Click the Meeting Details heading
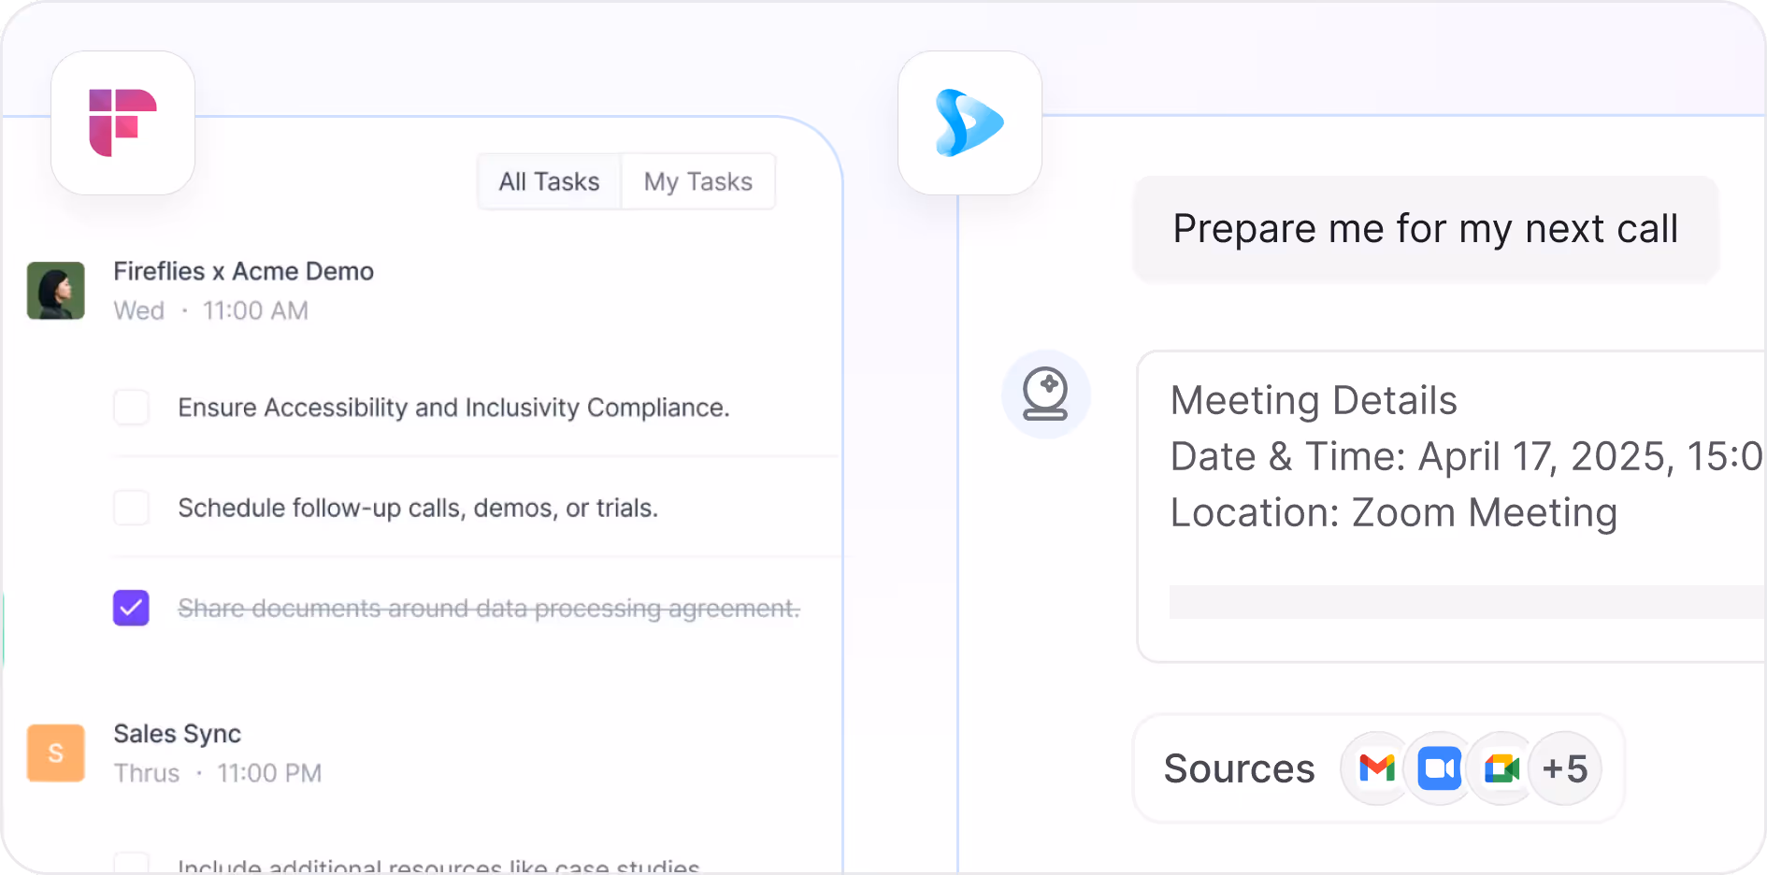The image size is (1767, 875). coord(1314,400)
